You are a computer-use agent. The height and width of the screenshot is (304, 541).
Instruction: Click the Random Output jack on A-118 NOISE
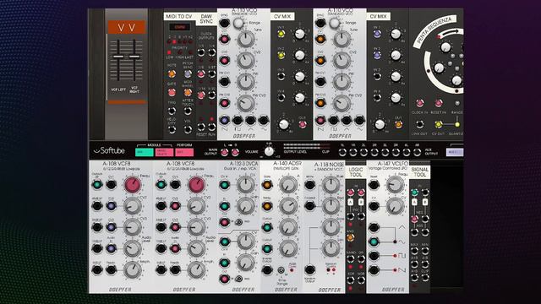(310, 270)
